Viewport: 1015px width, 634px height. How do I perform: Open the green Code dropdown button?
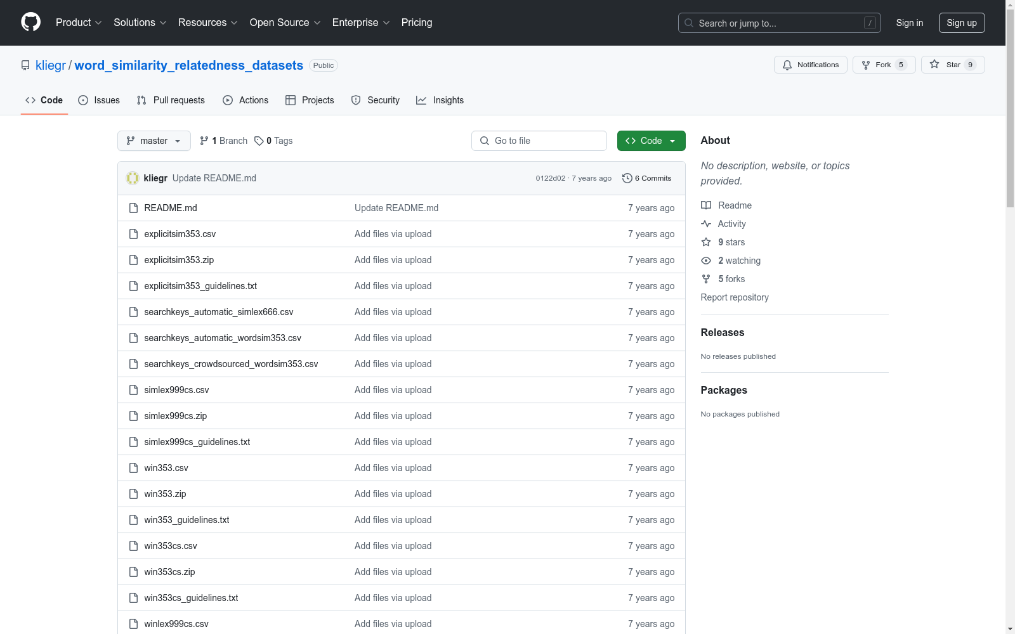pos(651,141)
